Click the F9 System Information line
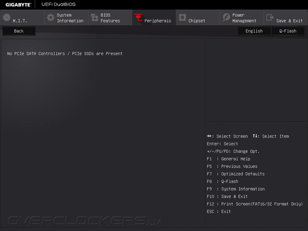The image size is (308, 231). point(236,189)
